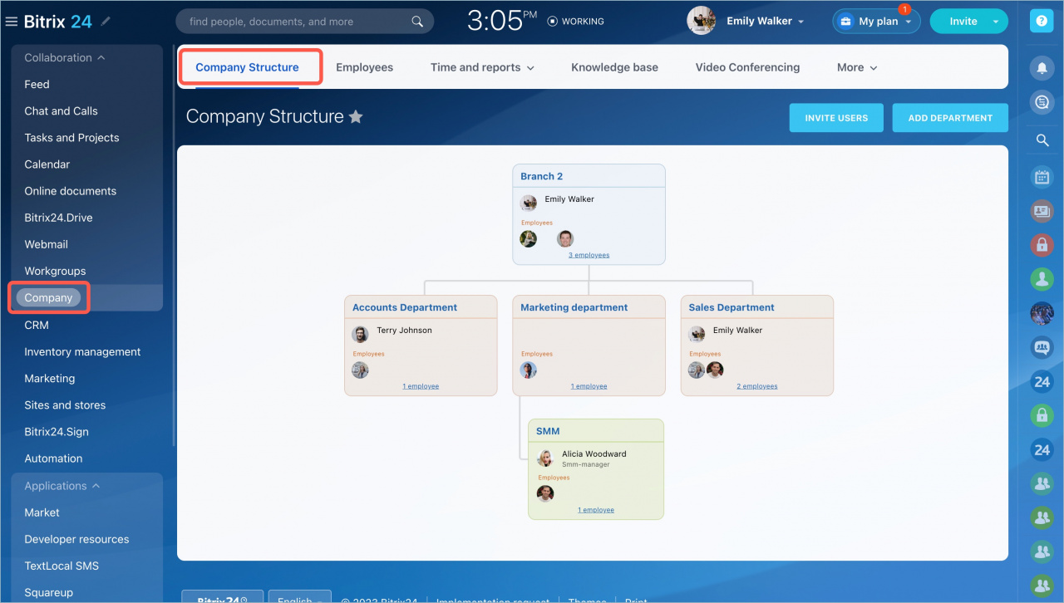The height and width of the screenshot is (603, 1064).
Task: Select Company in left menu
Action: [48, 298]
